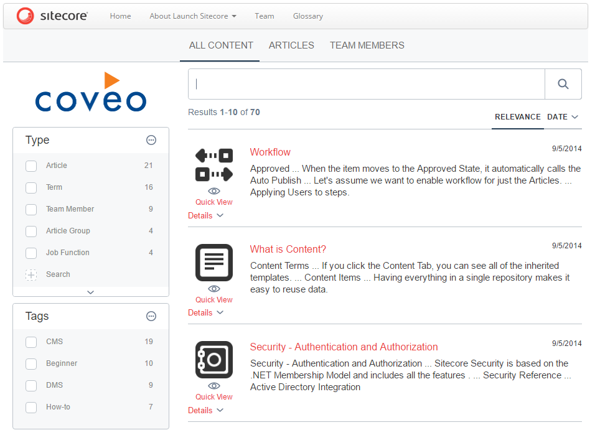Open the Glossary navigation item
The image size is (600, 435).
[308, 16]
